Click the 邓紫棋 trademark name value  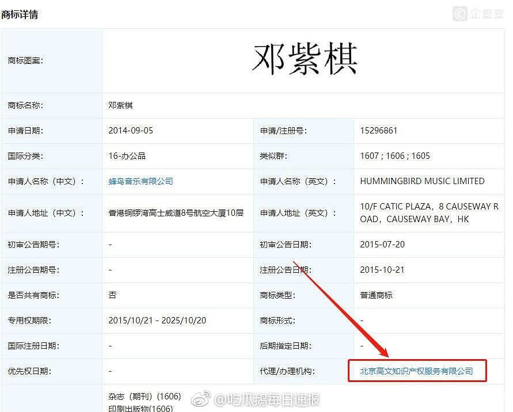point(120,105)
